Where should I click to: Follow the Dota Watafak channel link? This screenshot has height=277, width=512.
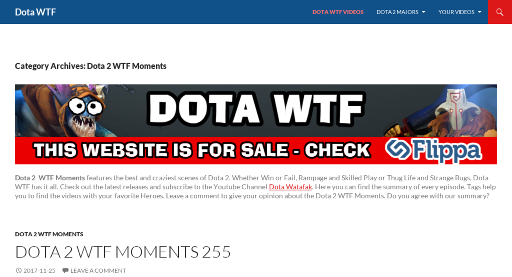[291, 187]
